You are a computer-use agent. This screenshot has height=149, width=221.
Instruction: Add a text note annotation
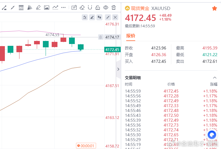pyautogui.click(x=74, y=8)
